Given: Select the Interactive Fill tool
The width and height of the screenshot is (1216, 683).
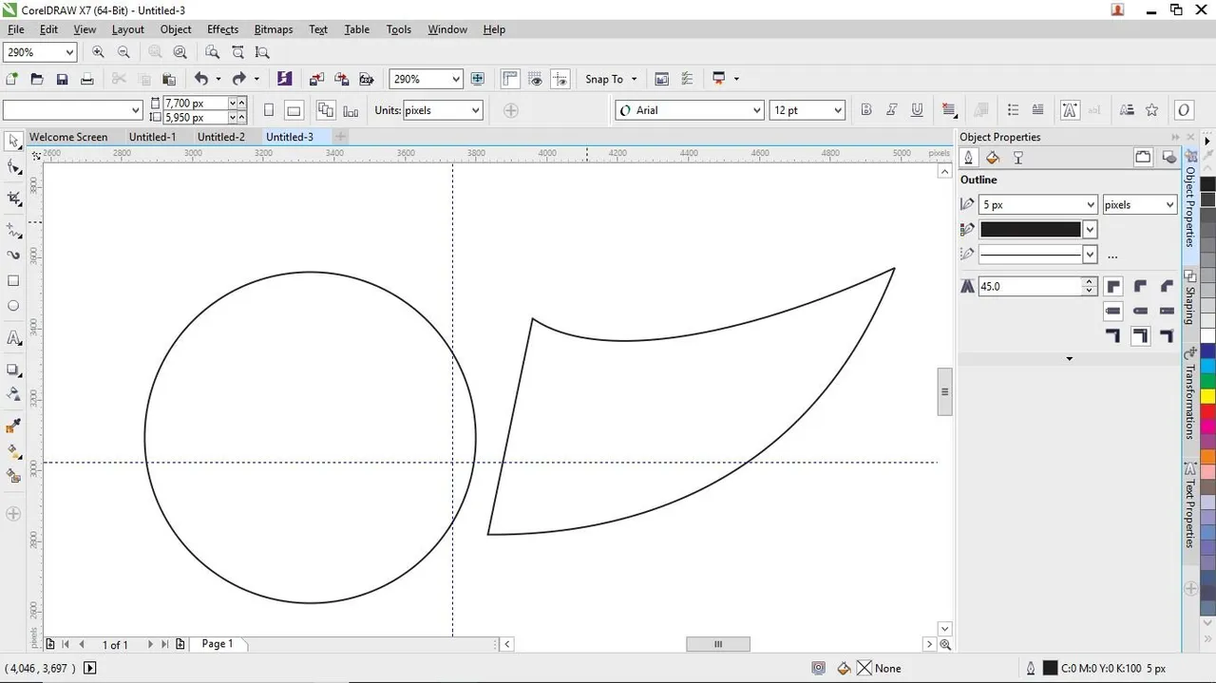Looking at the screenshot, I should [x=13, y=452].
